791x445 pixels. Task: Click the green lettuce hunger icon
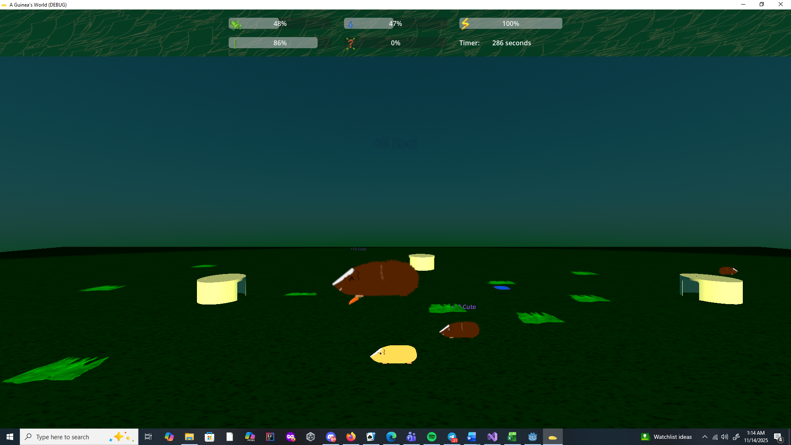pos(236,24)
